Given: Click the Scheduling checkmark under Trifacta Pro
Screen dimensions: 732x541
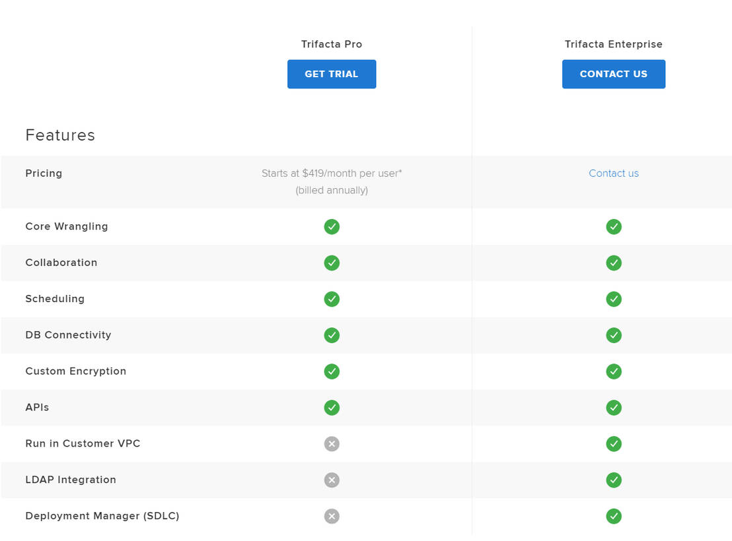Looking at the screenshot, I should coord(332,299).
